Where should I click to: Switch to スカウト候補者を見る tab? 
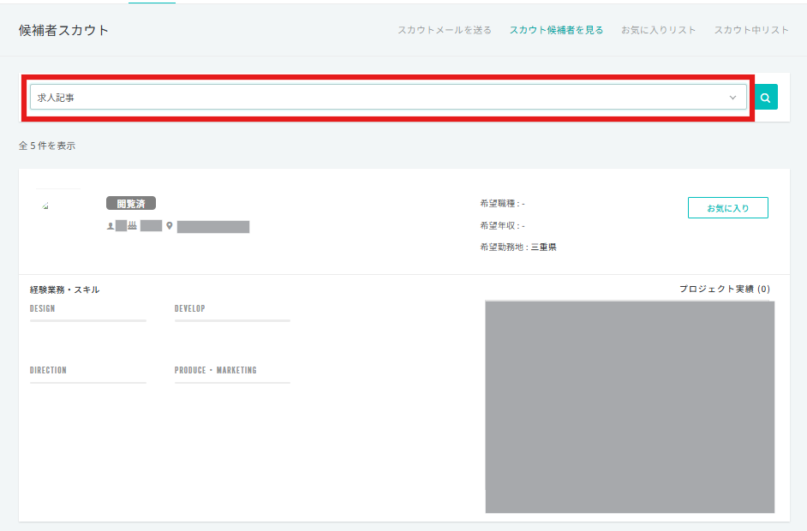[x=556, y=30]
